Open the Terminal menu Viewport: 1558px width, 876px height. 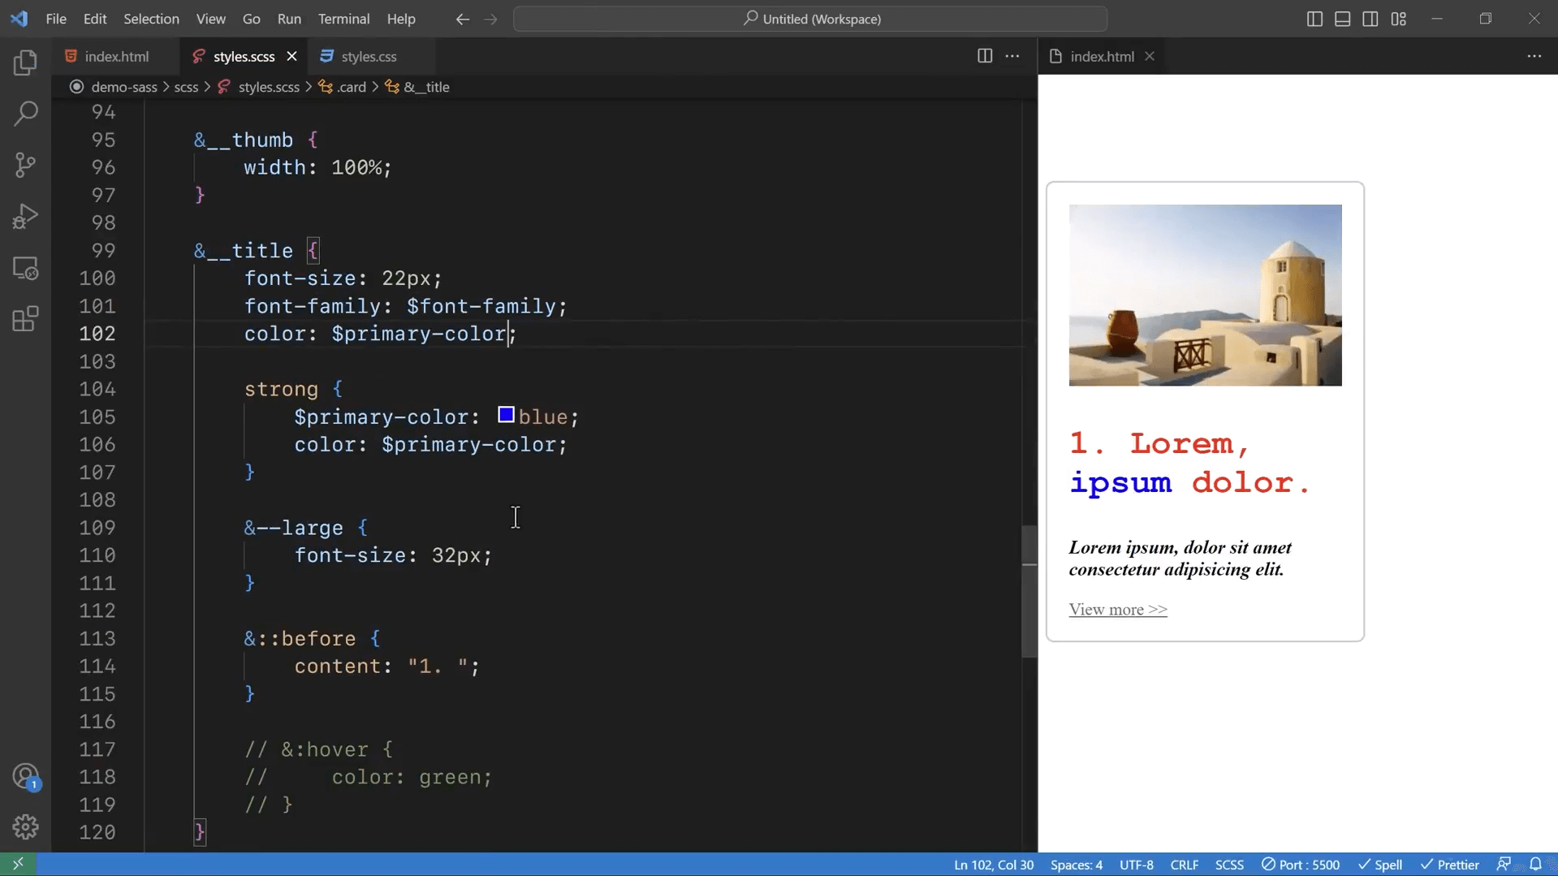[343, 19]
